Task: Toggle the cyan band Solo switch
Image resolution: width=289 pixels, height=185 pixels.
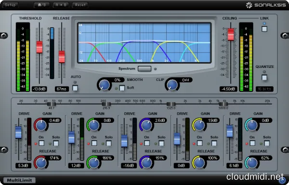Action: pos(267,144)
